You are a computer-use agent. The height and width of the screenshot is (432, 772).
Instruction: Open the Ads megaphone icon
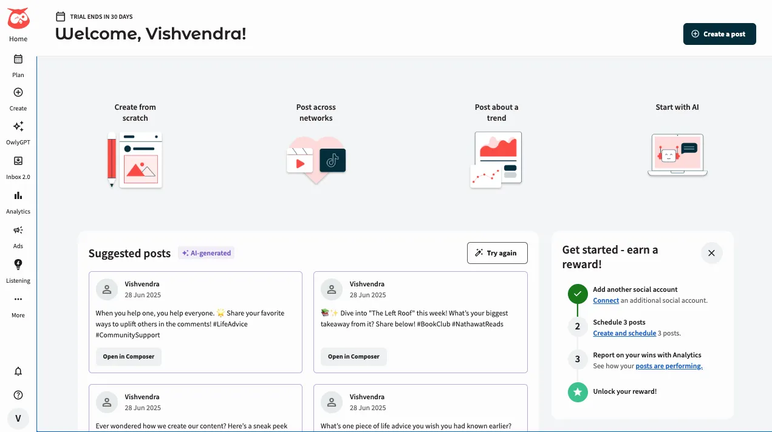(x=18, y=230)
